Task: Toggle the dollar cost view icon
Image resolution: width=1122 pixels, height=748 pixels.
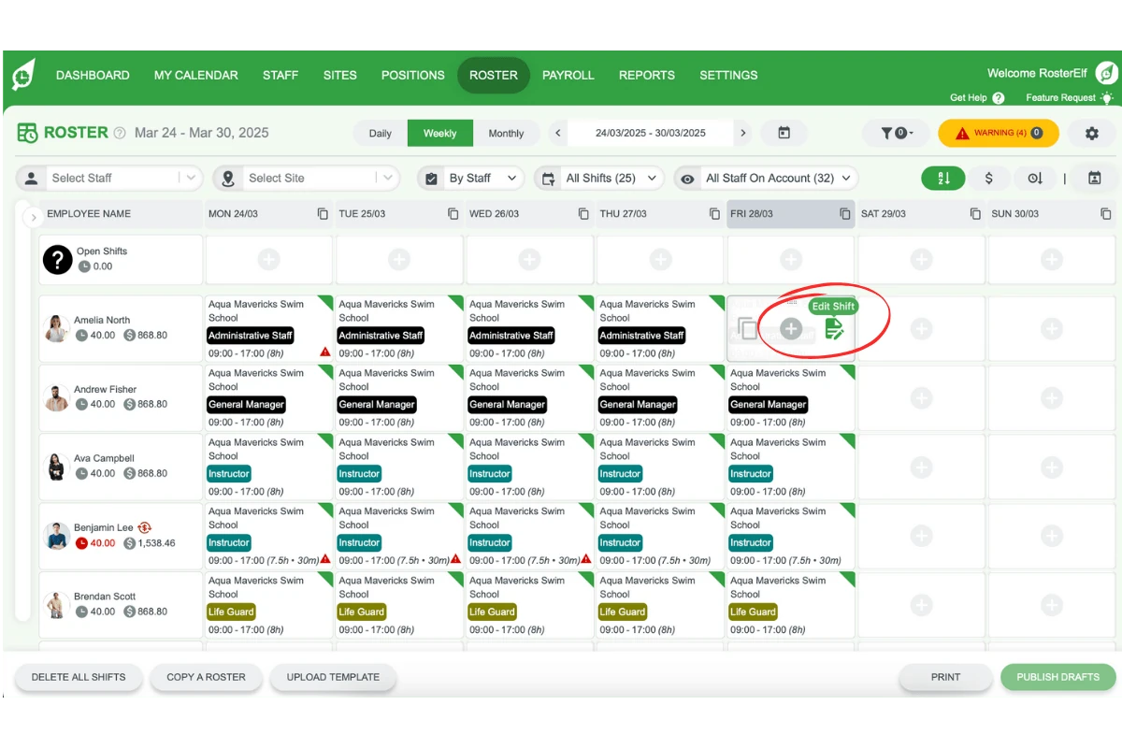Action: tap(989, 178)
